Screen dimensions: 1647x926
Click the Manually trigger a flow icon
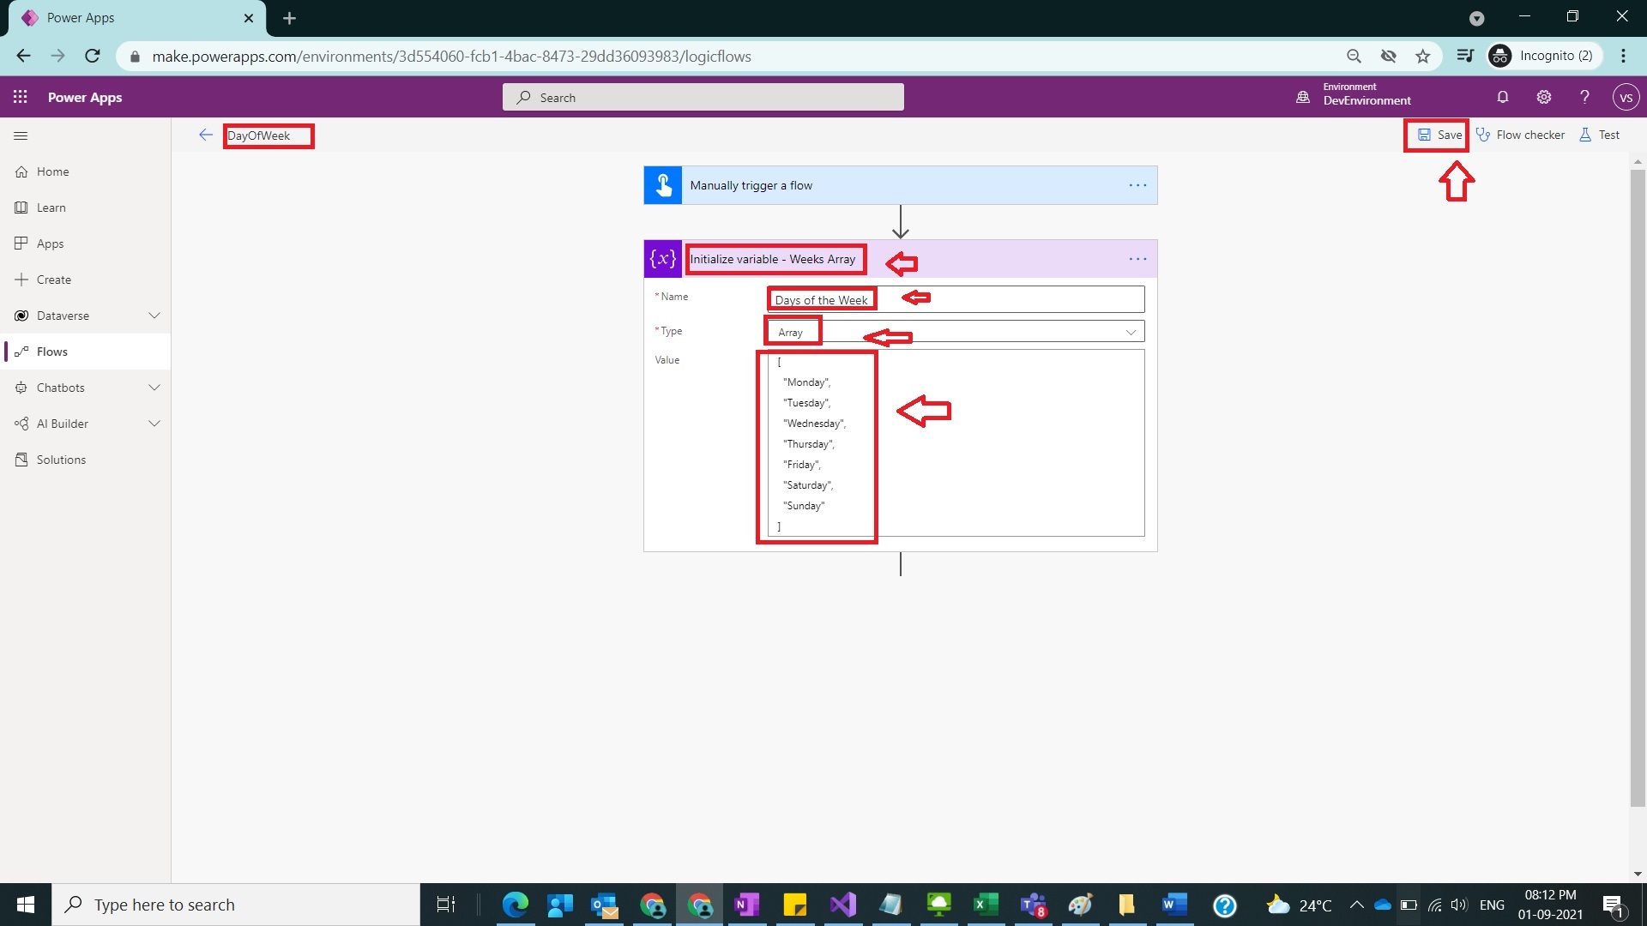click(x=662, y=184)
